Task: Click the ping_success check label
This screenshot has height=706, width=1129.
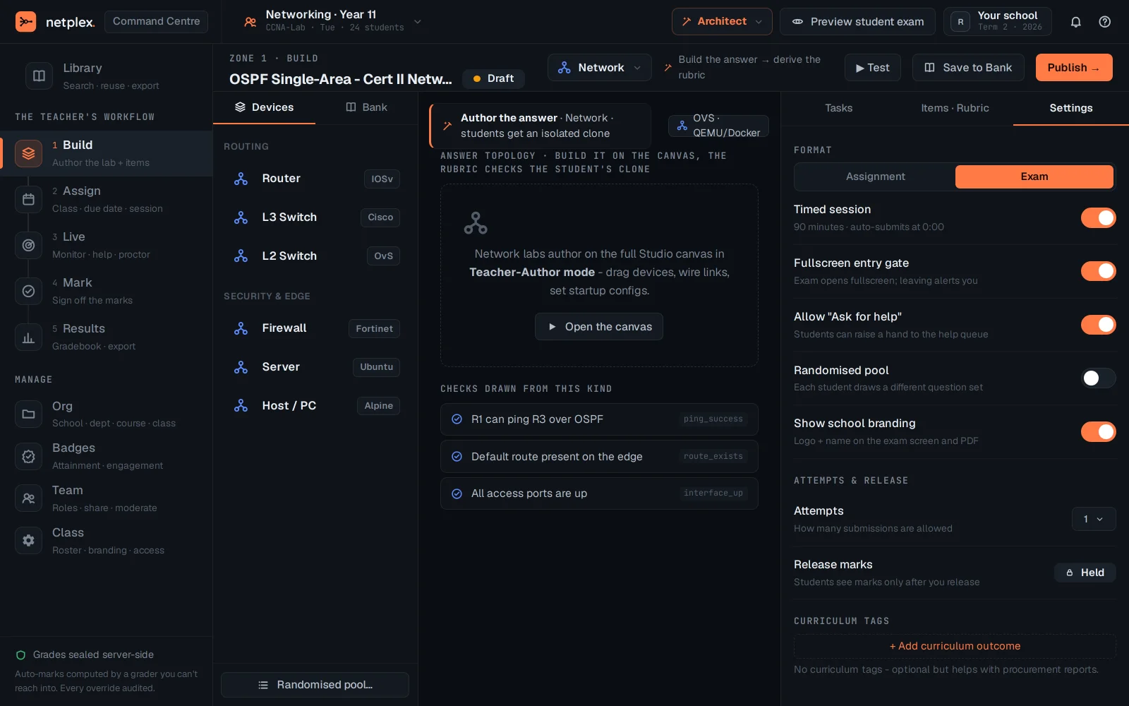Action: 713,419
